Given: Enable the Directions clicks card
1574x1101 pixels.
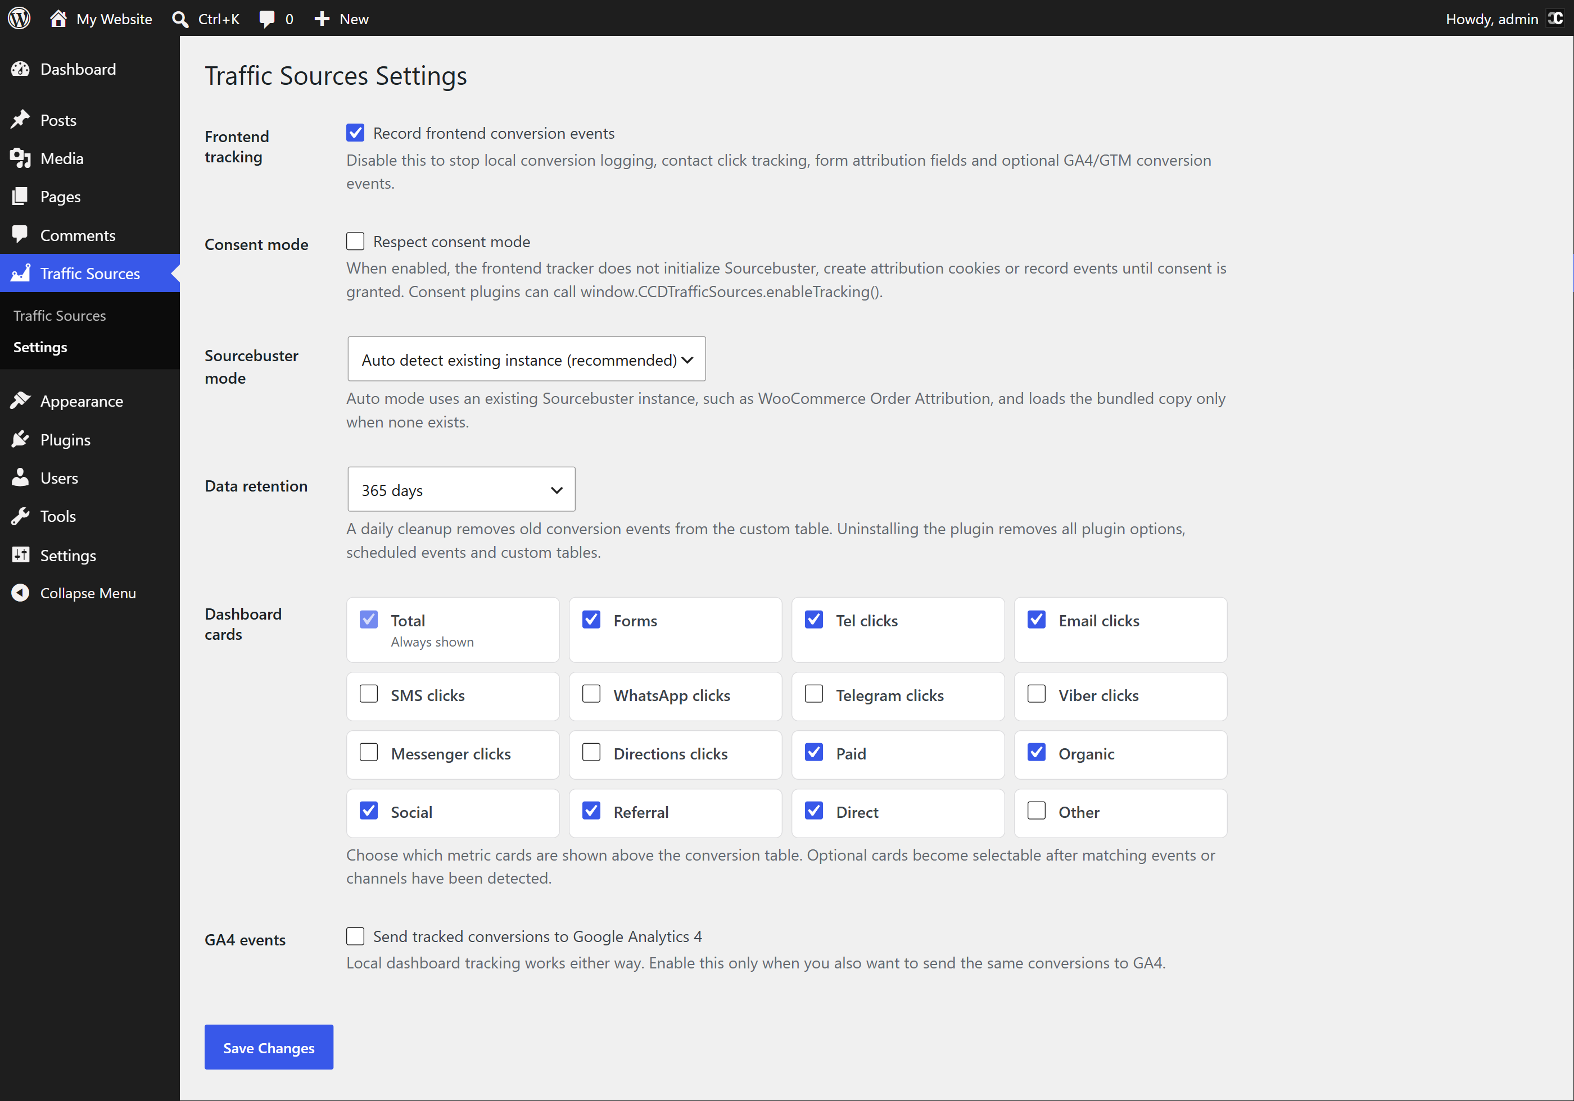Looking at the screenshot, I should pos(591,752).
